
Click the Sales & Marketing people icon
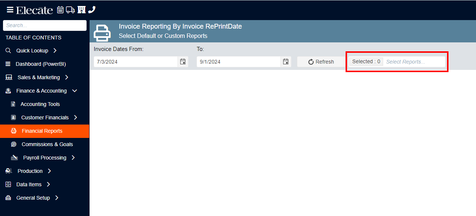[x=9, y=77]
